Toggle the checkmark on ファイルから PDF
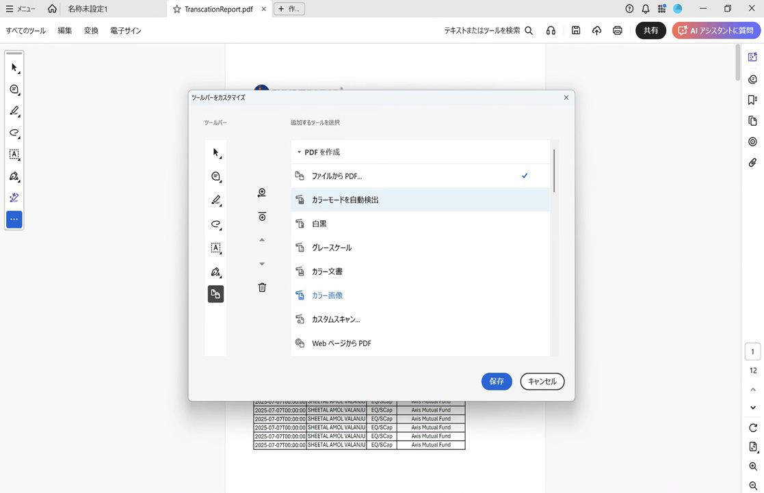This screenshot has width=764, height=493. coord(421,175)
